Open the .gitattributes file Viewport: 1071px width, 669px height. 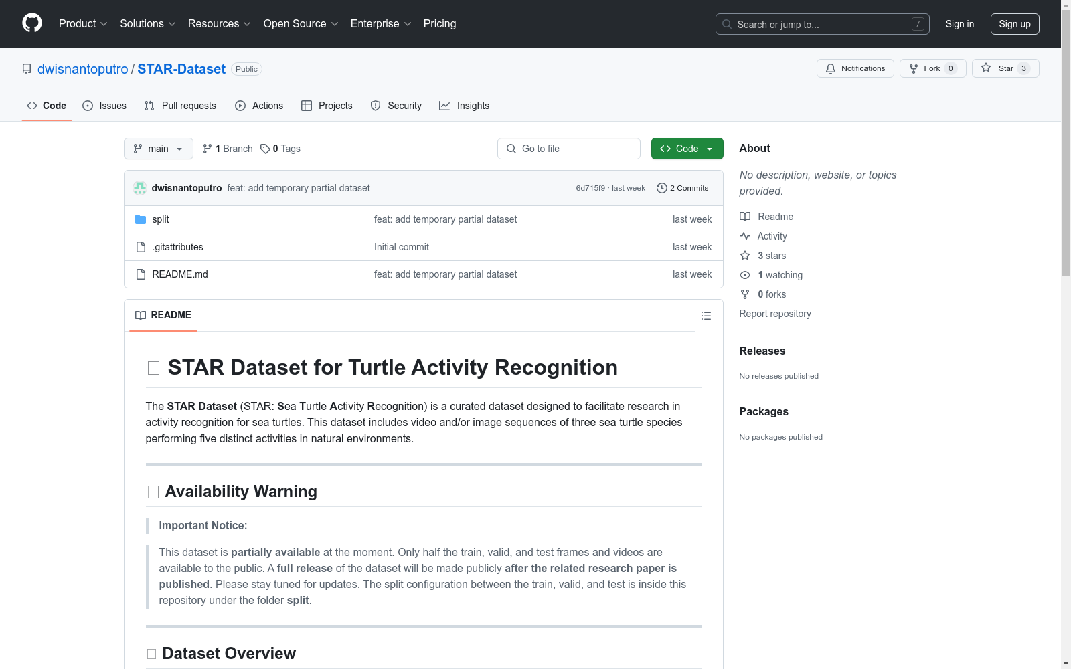tap(177, 247)
